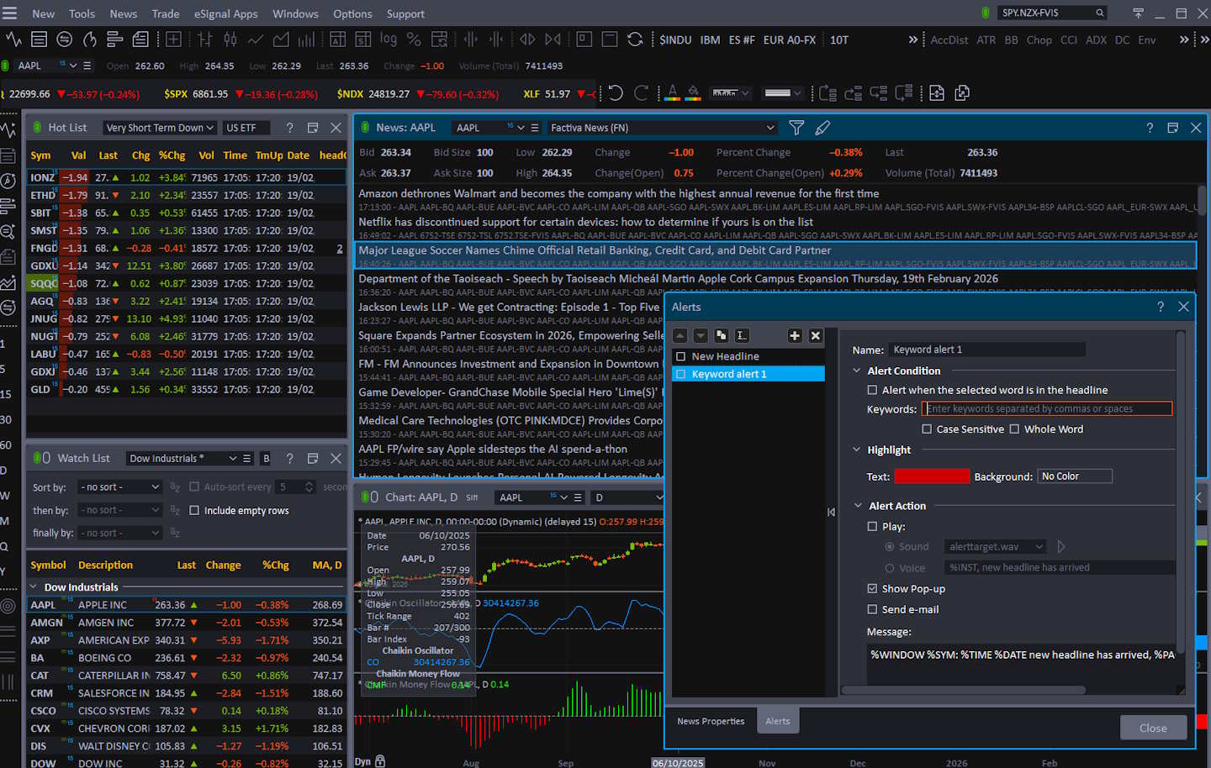Enable the Play alert action checkbox
The width and height of the screenshot is (1211, 768).
click(872, 527)
